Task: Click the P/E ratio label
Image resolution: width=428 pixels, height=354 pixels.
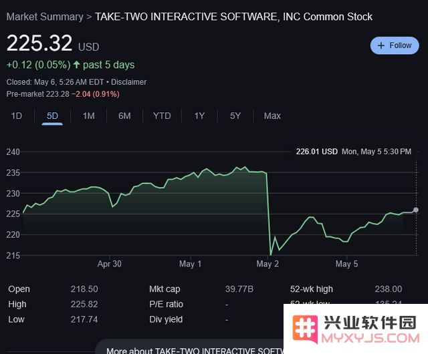Action: point(167,305)
